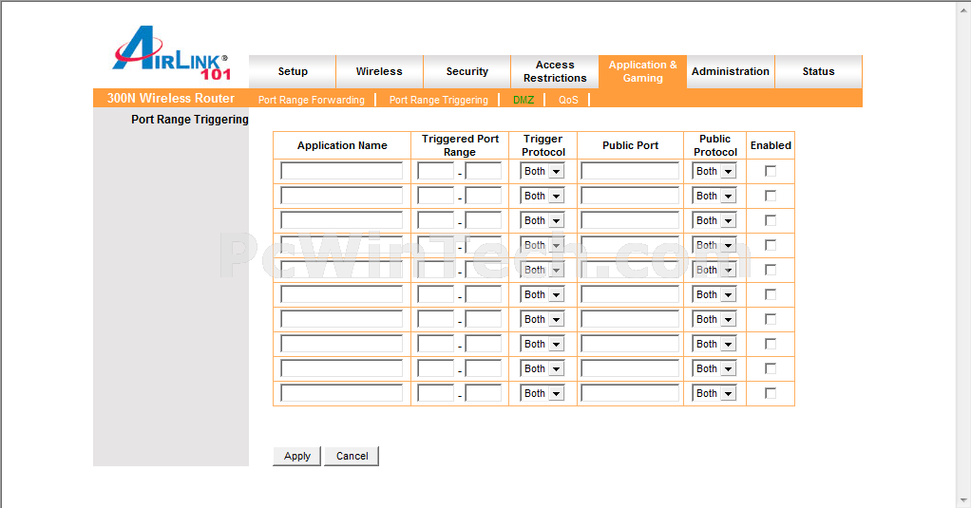Toggle the tenth row's Enabled checkbox
Image resolution: width=971 pixels, height=508 pixels.
[771, 393]
